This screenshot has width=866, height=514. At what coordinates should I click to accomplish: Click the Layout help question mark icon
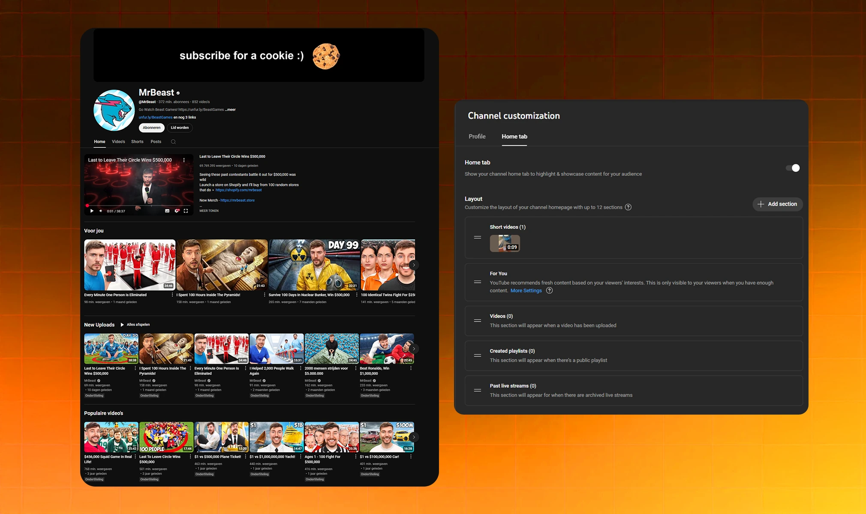(x=628, y=207)
